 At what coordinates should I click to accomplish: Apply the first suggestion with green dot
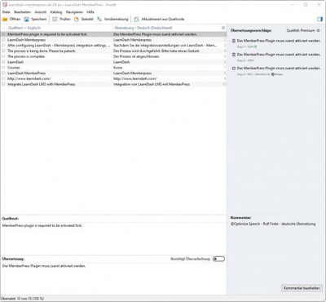pyautogui.click(x=275, y=43)
